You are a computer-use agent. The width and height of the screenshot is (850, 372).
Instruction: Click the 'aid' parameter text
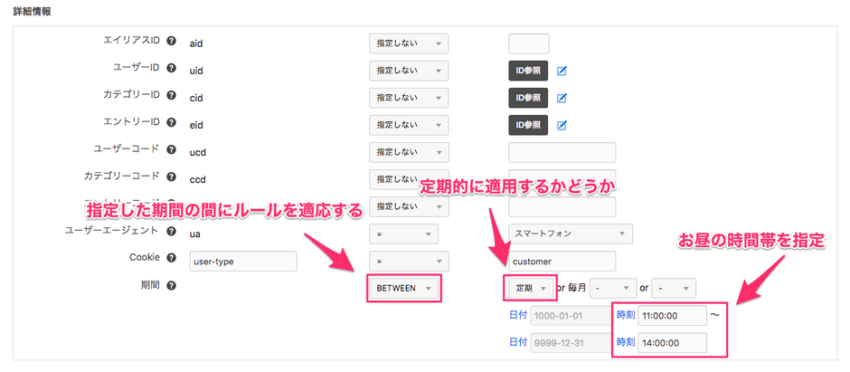point(195,43)
